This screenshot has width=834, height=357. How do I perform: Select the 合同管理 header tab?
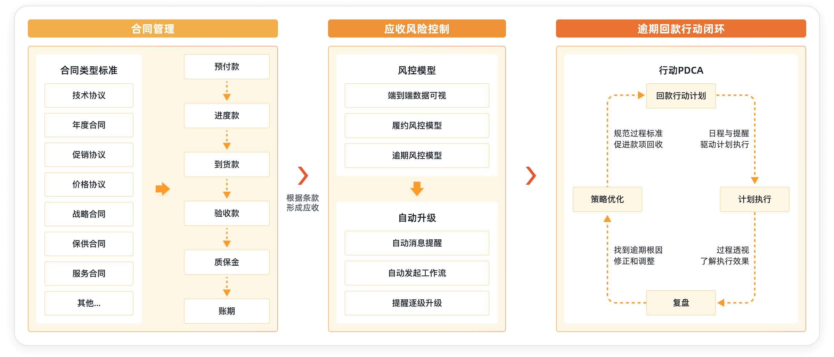153,28
